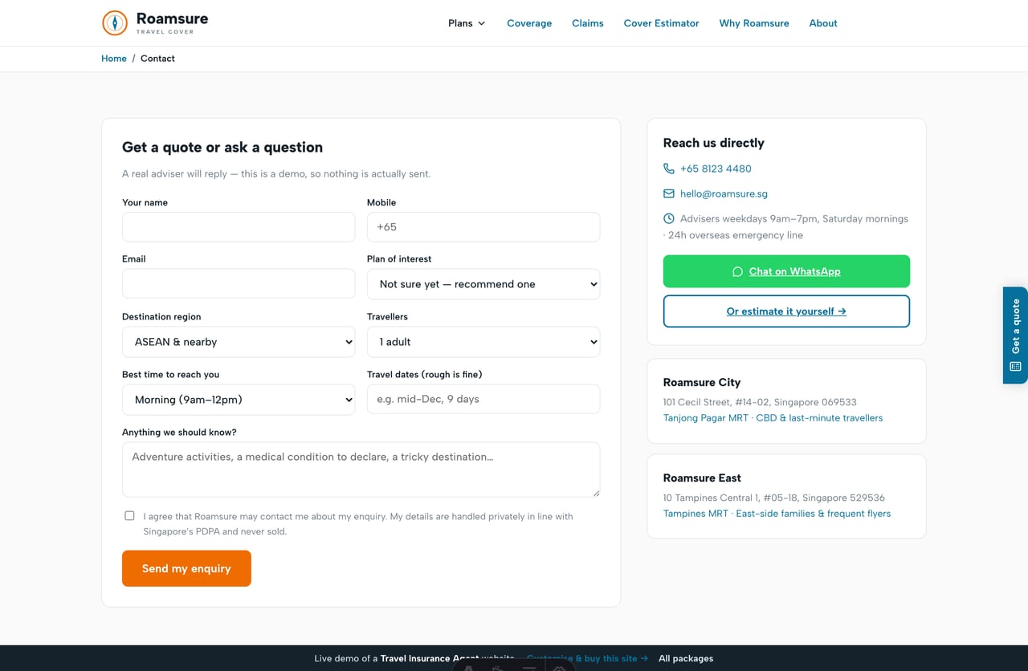Open the Get a quote side tab
The image size is (1028, 671).
tap(1015, 335)
